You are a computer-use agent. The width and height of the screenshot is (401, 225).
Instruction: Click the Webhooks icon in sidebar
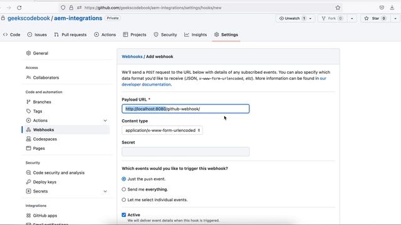pyautogui.click(x=28, y=129)
